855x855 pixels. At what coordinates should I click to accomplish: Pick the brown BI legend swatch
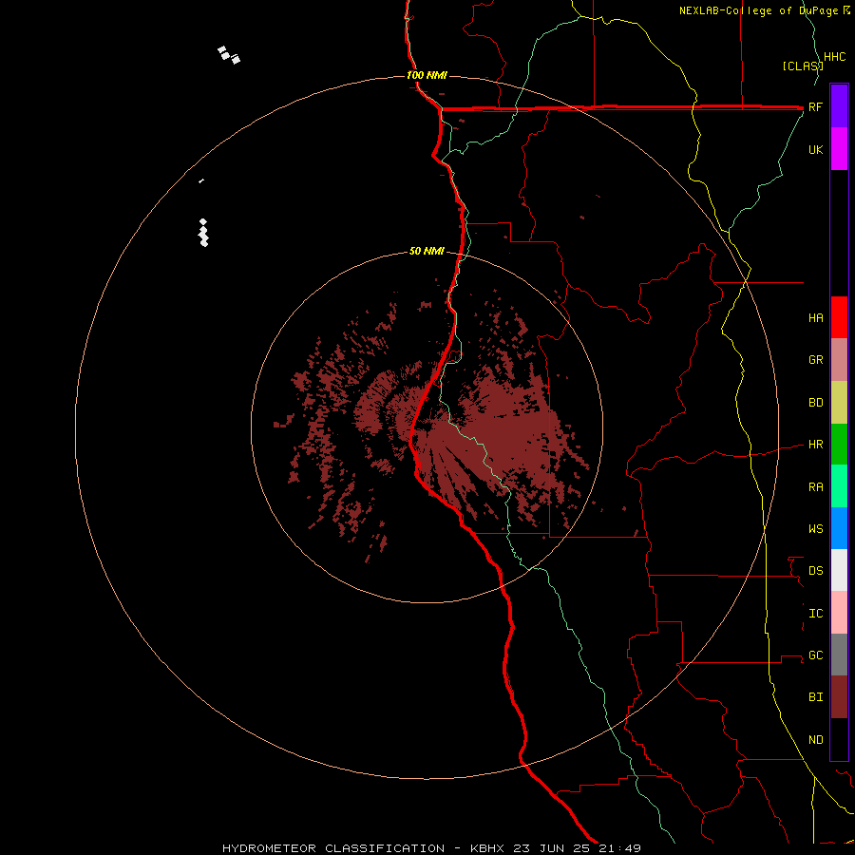coord(839,697)
